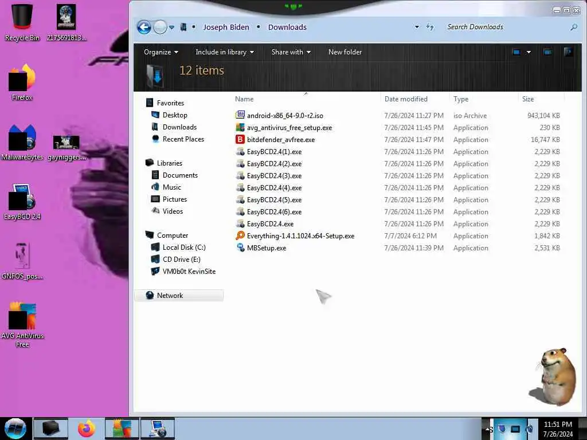Click Joseph Biden in the address bar

226,27
